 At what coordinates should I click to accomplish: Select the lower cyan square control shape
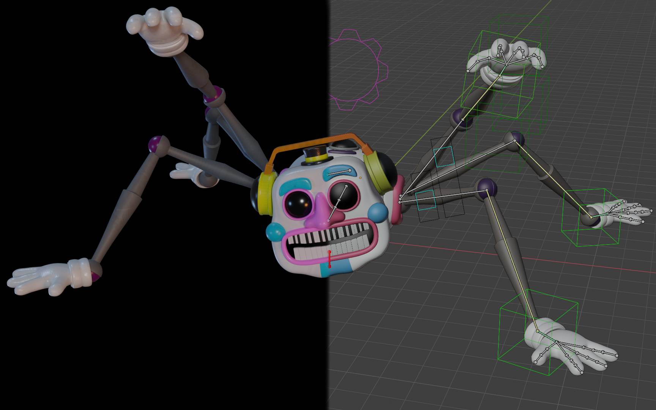coord(425,200)
